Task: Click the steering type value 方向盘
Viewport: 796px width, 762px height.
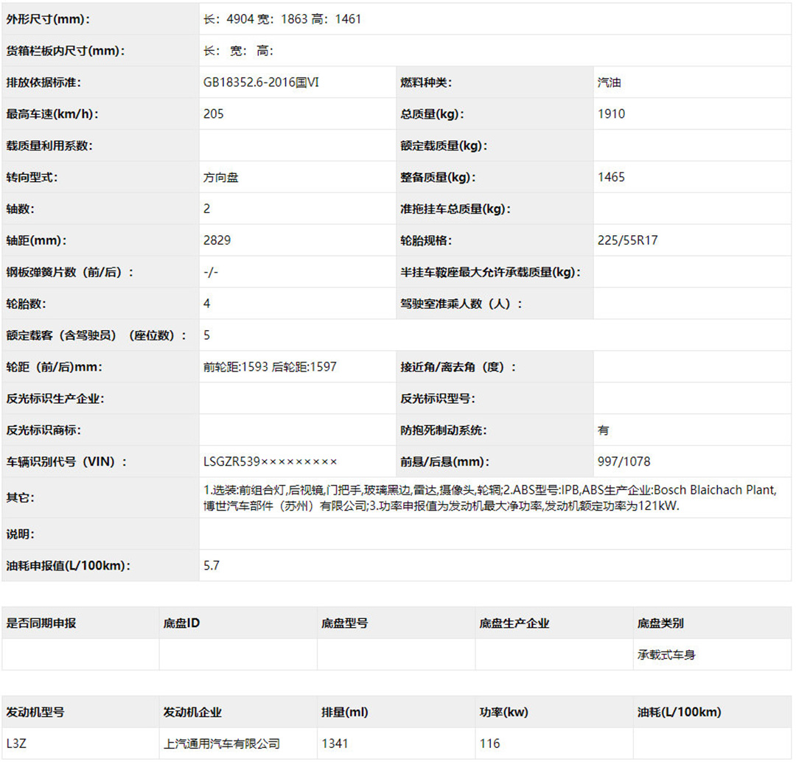Action: (221, 178)
